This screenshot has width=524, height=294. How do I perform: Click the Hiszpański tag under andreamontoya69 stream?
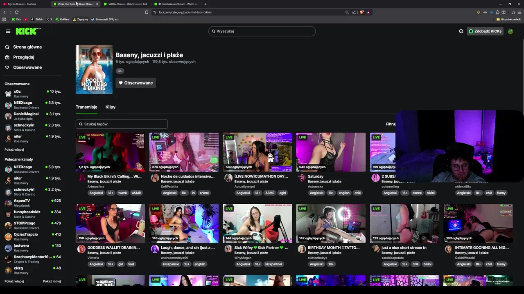coord(171,264)
